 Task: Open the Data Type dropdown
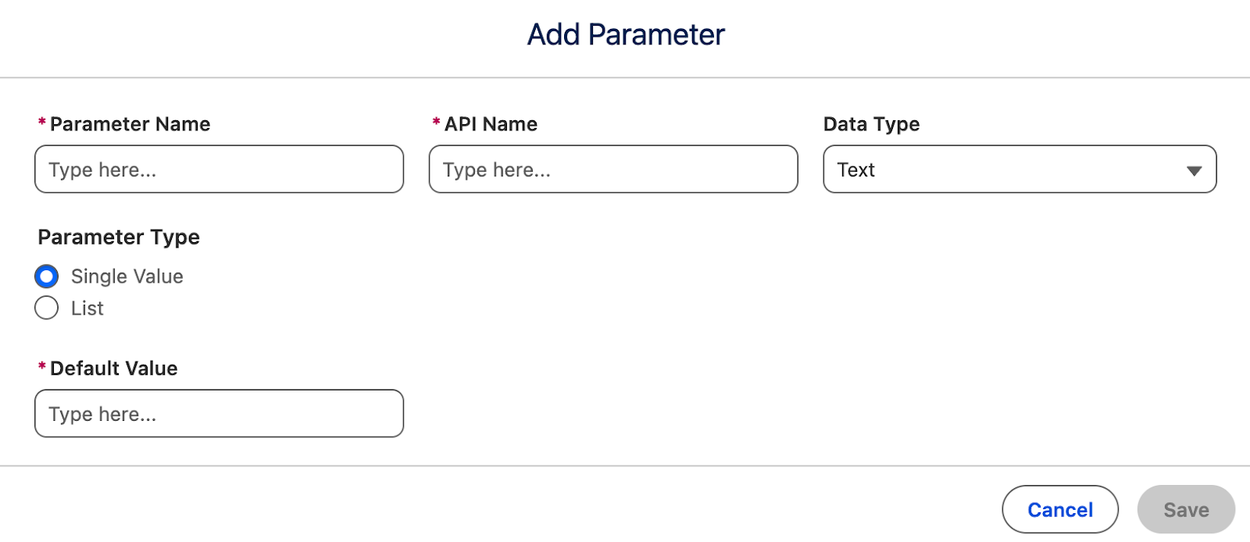coord(1020,169)
